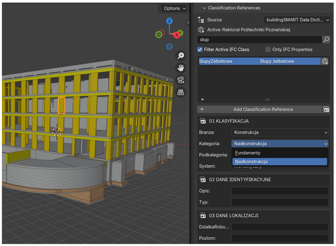Open the Options dropdown in viewport
The height and width of the screenshot is (246, 336).
click(174, 9)
